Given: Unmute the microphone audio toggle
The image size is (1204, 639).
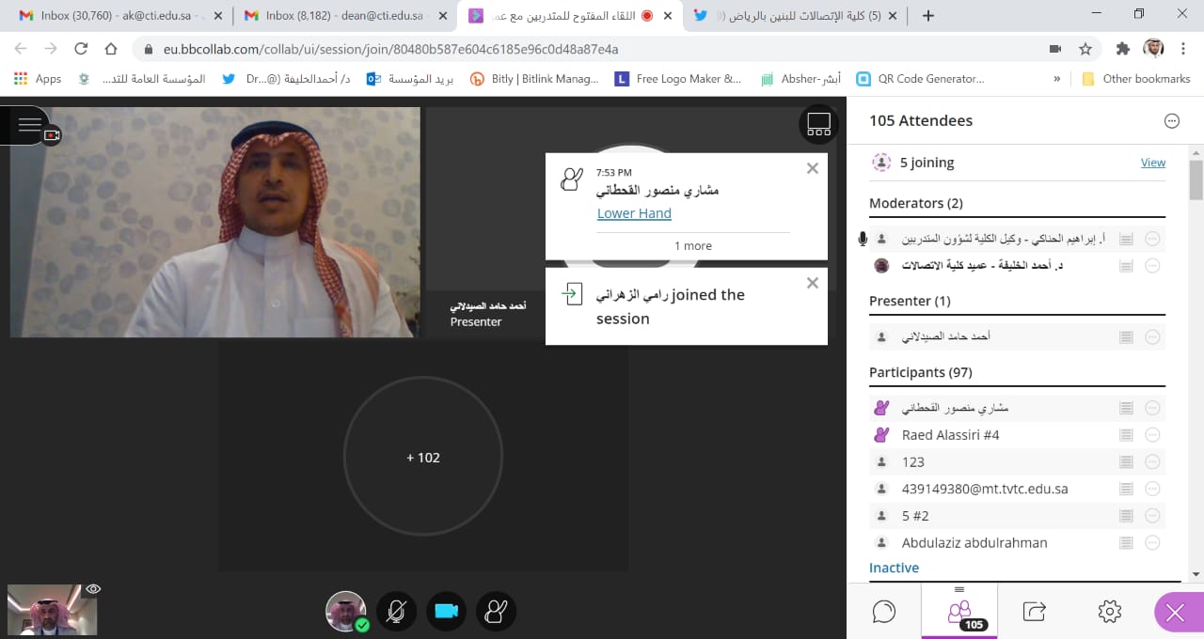Looking at the screenshot, I should pyautogui.click(x=396, y=612).
